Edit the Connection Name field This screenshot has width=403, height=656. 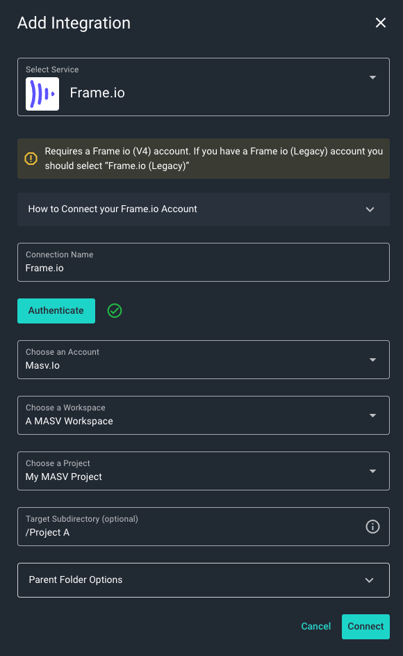pyautogui.click(x=201, y=267)
